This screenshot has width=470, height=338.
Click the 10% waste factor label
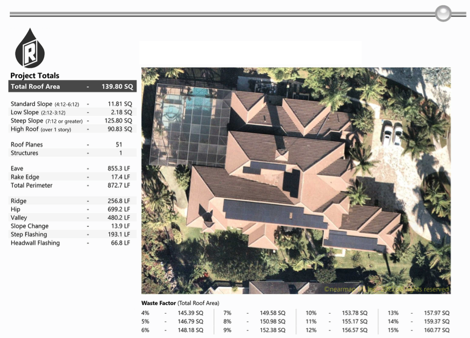click(311, 313)
